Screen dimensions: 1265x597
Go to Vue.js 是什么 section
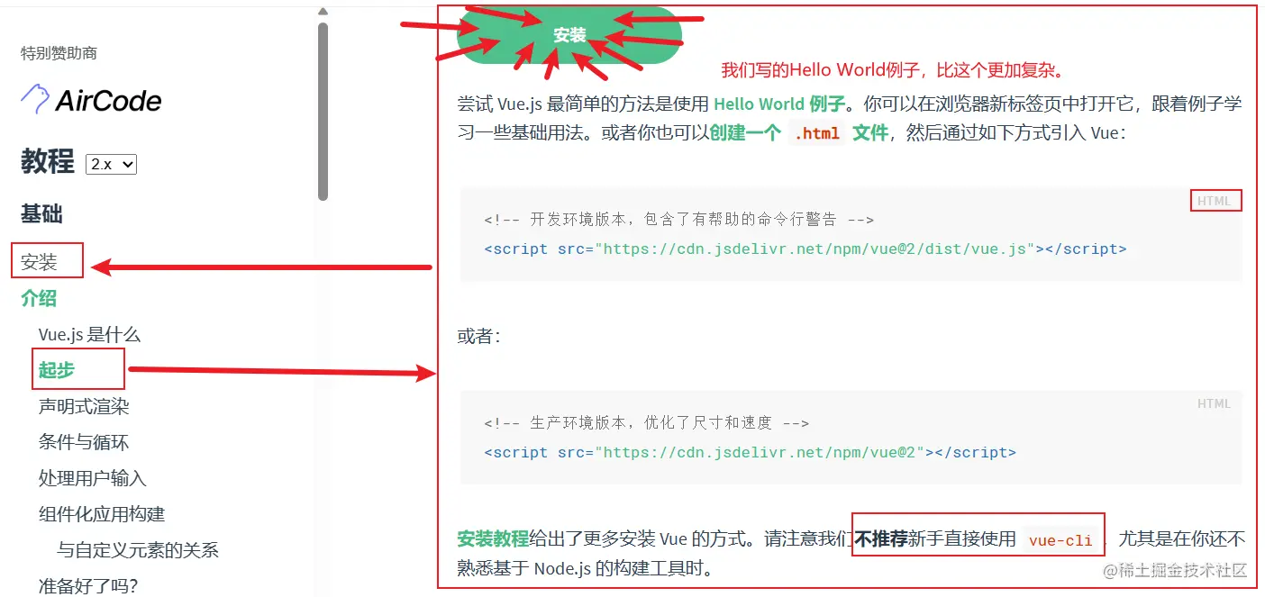(x=89, y=334)
